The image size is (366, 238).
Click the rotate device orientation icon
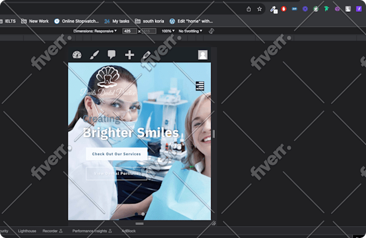(212, 31)
